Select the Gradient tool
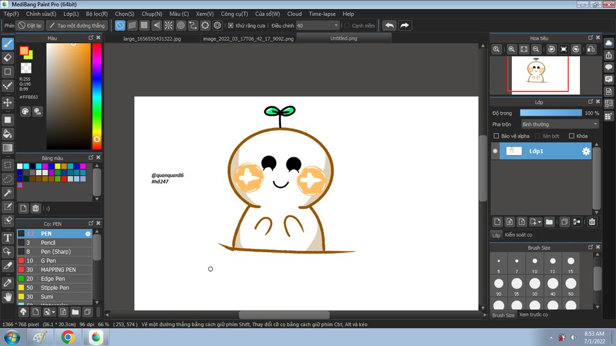Screen dimensions: 616x346 pyautogui.click(x=7, y=148)
